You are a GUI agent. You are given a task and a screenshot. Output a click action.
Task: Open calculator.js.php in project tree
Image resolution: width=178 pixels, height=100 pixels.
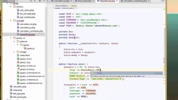28,28
